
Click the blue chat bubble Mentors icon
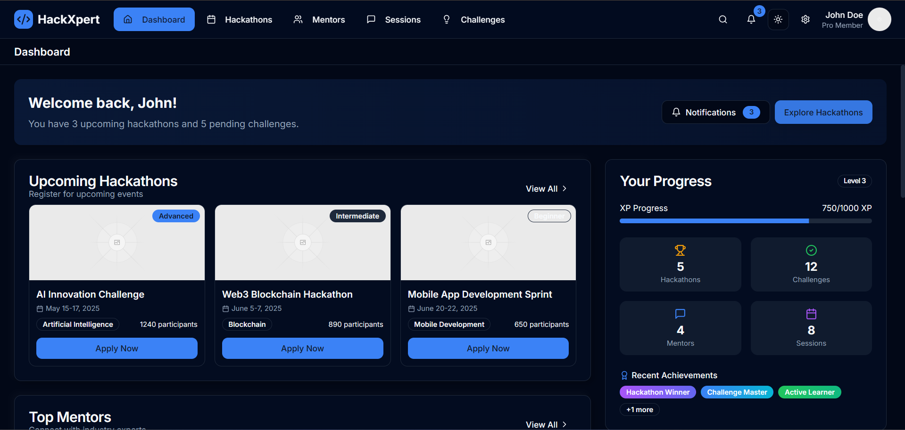point(680,314)
